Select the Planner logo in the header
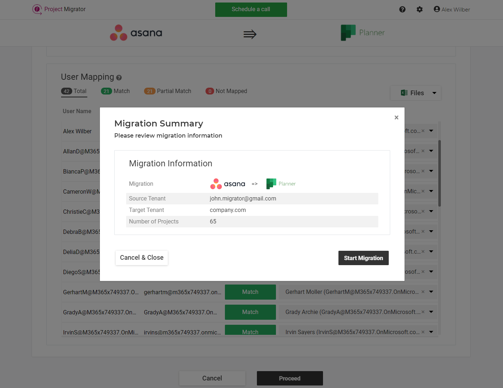Viewport: 503px width, 388px height. 362,33
